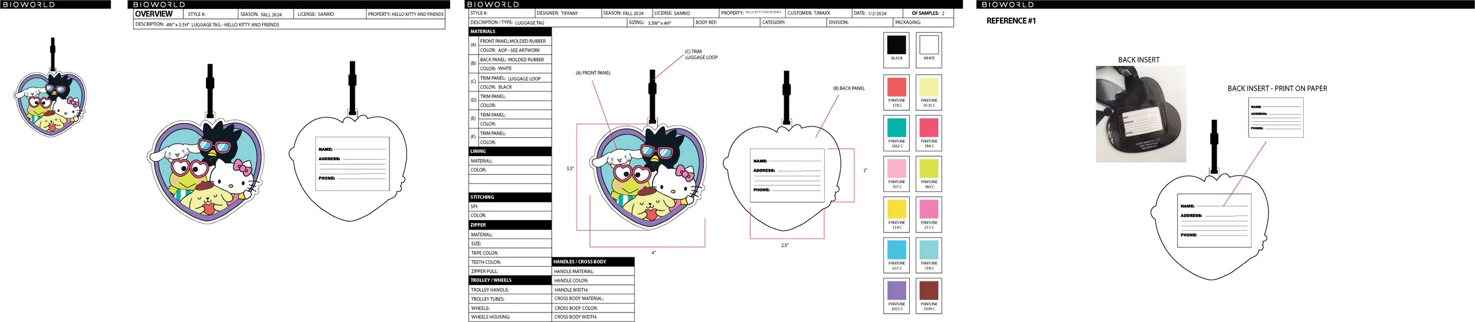Select the COLOR: AOP - SEE ARTWORK row
The width and height of the screenshot is (1475, 322).
515,50
